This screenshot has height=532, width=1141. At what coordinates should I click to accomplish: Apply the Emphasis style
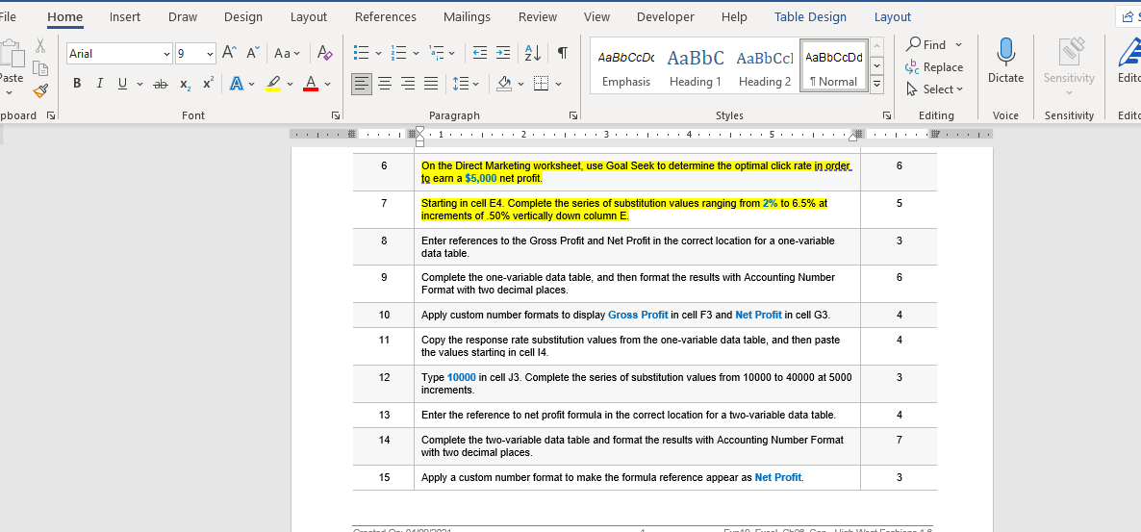click(625, 66)
